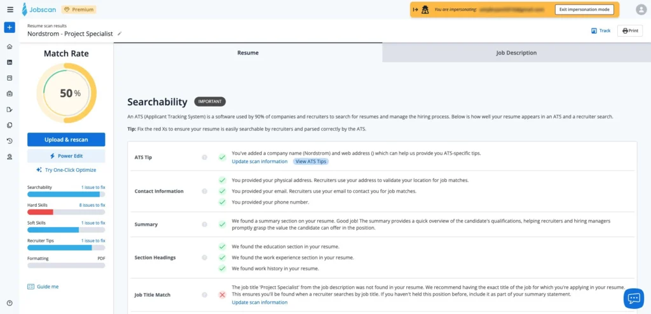Open the LinkedIn optimization sidebar icon
Image resolution: width=651 pixels, height=314 pixels.
click(x=10, y=62)
